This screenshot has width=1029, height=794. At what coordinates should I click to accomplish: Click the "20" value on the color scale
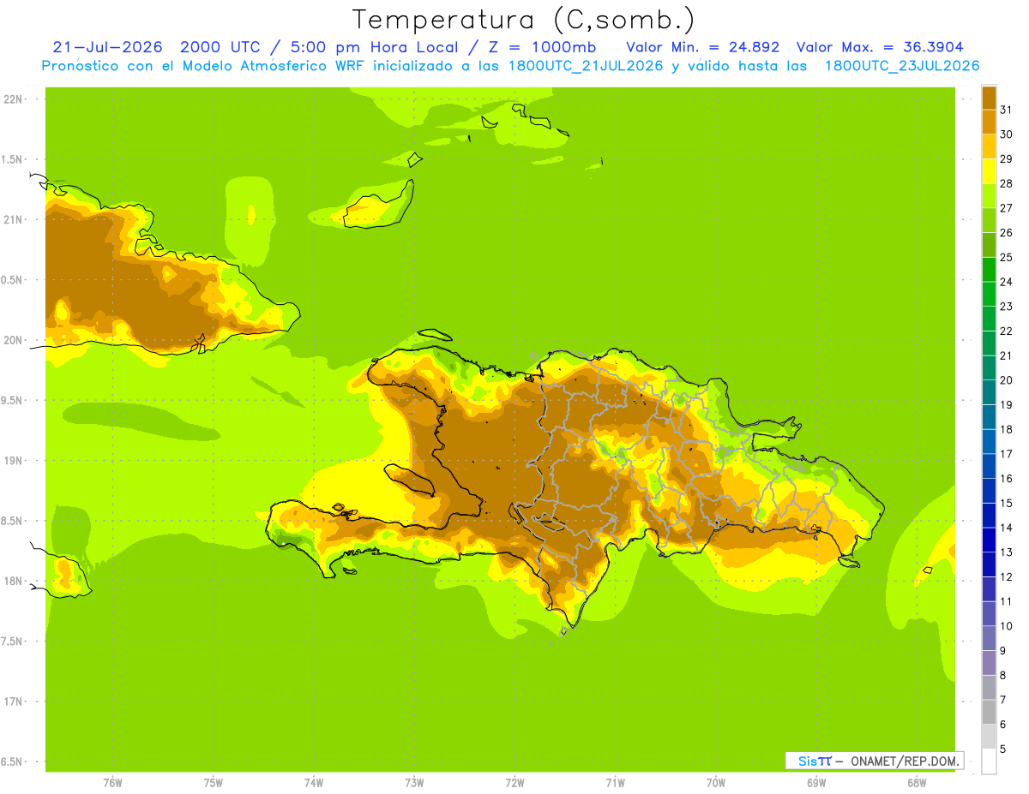pos(1006,380)
